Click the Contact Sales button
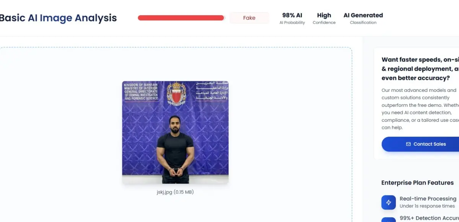The image size is (459, 222). tap(420, 144)
